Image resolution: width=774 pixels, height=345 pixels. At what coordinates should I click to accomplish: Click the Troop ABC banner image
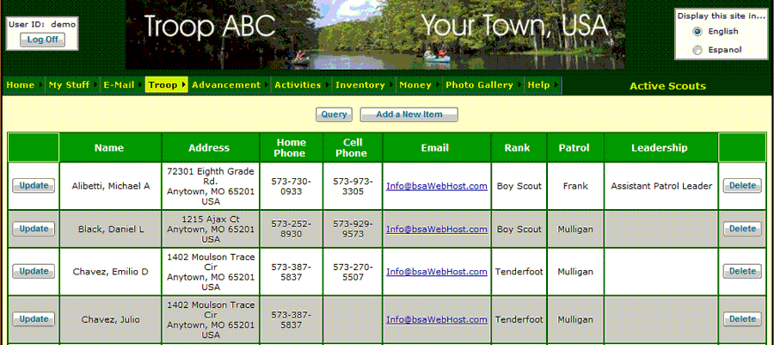[x=375, y=34]
